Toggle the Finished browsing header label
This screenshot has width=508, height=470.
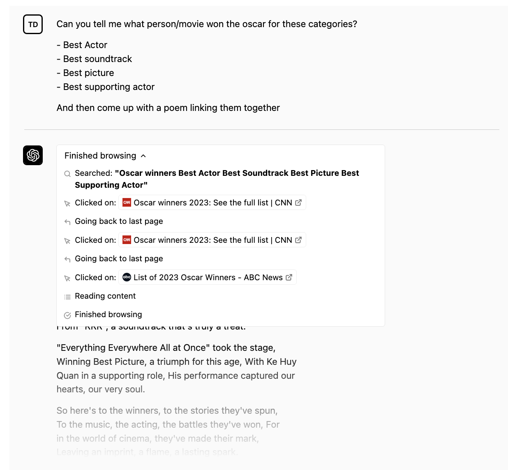(x=100, y=156)
